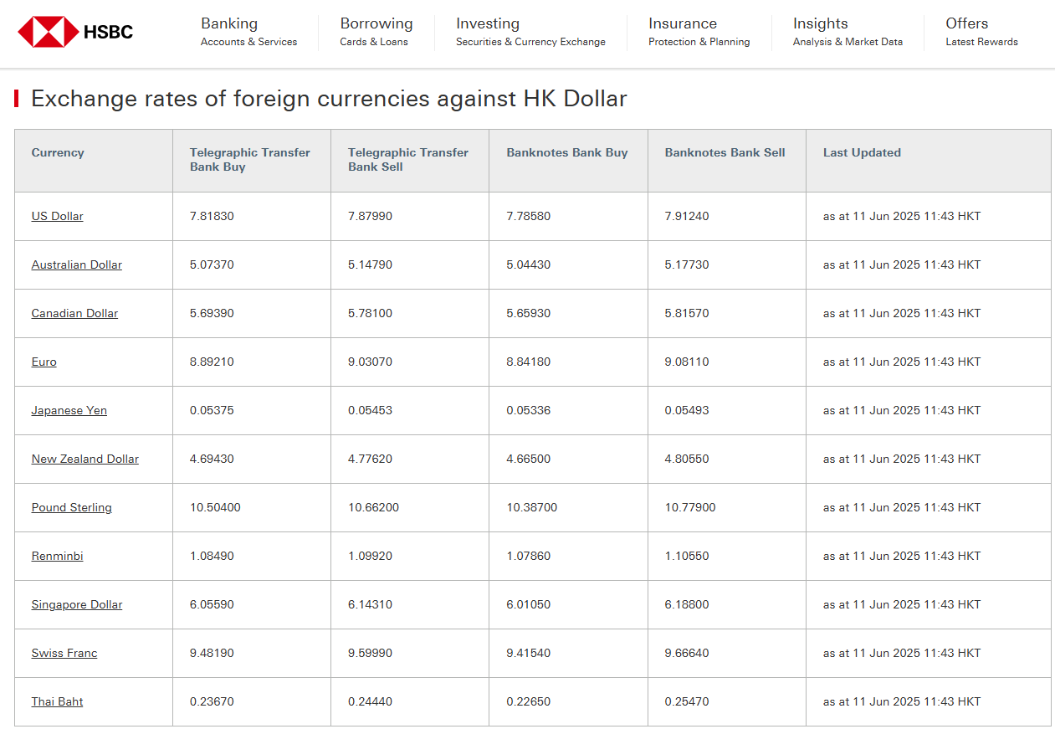Click the HSBC logo
This screenshot has height=729, width=1055.
click(75, 33)
